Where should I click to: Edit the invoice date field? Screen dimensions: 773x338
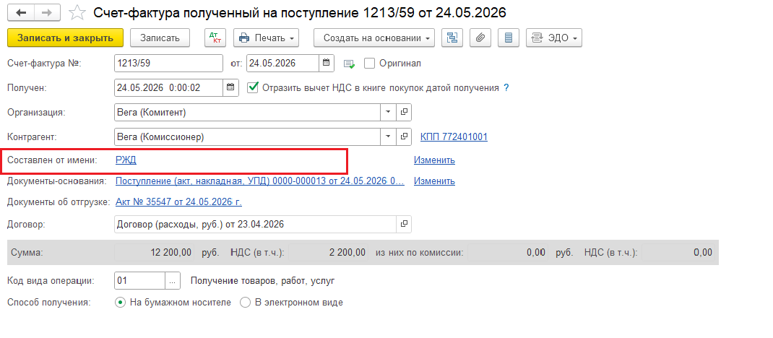[x=282, y=63]
